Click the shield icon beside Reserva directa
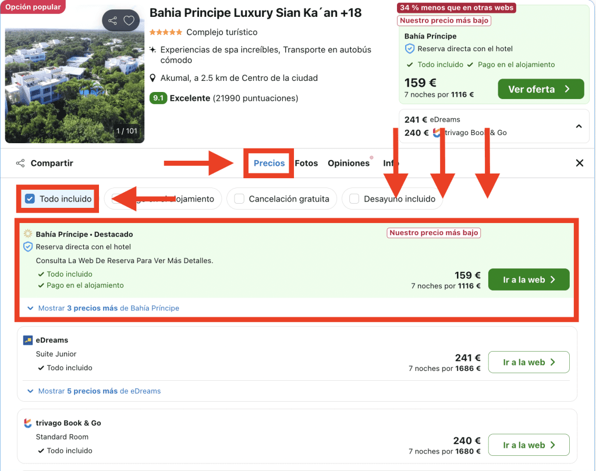Image resolution: width=596 pixels, height=471 pixels. click(28, 247)
